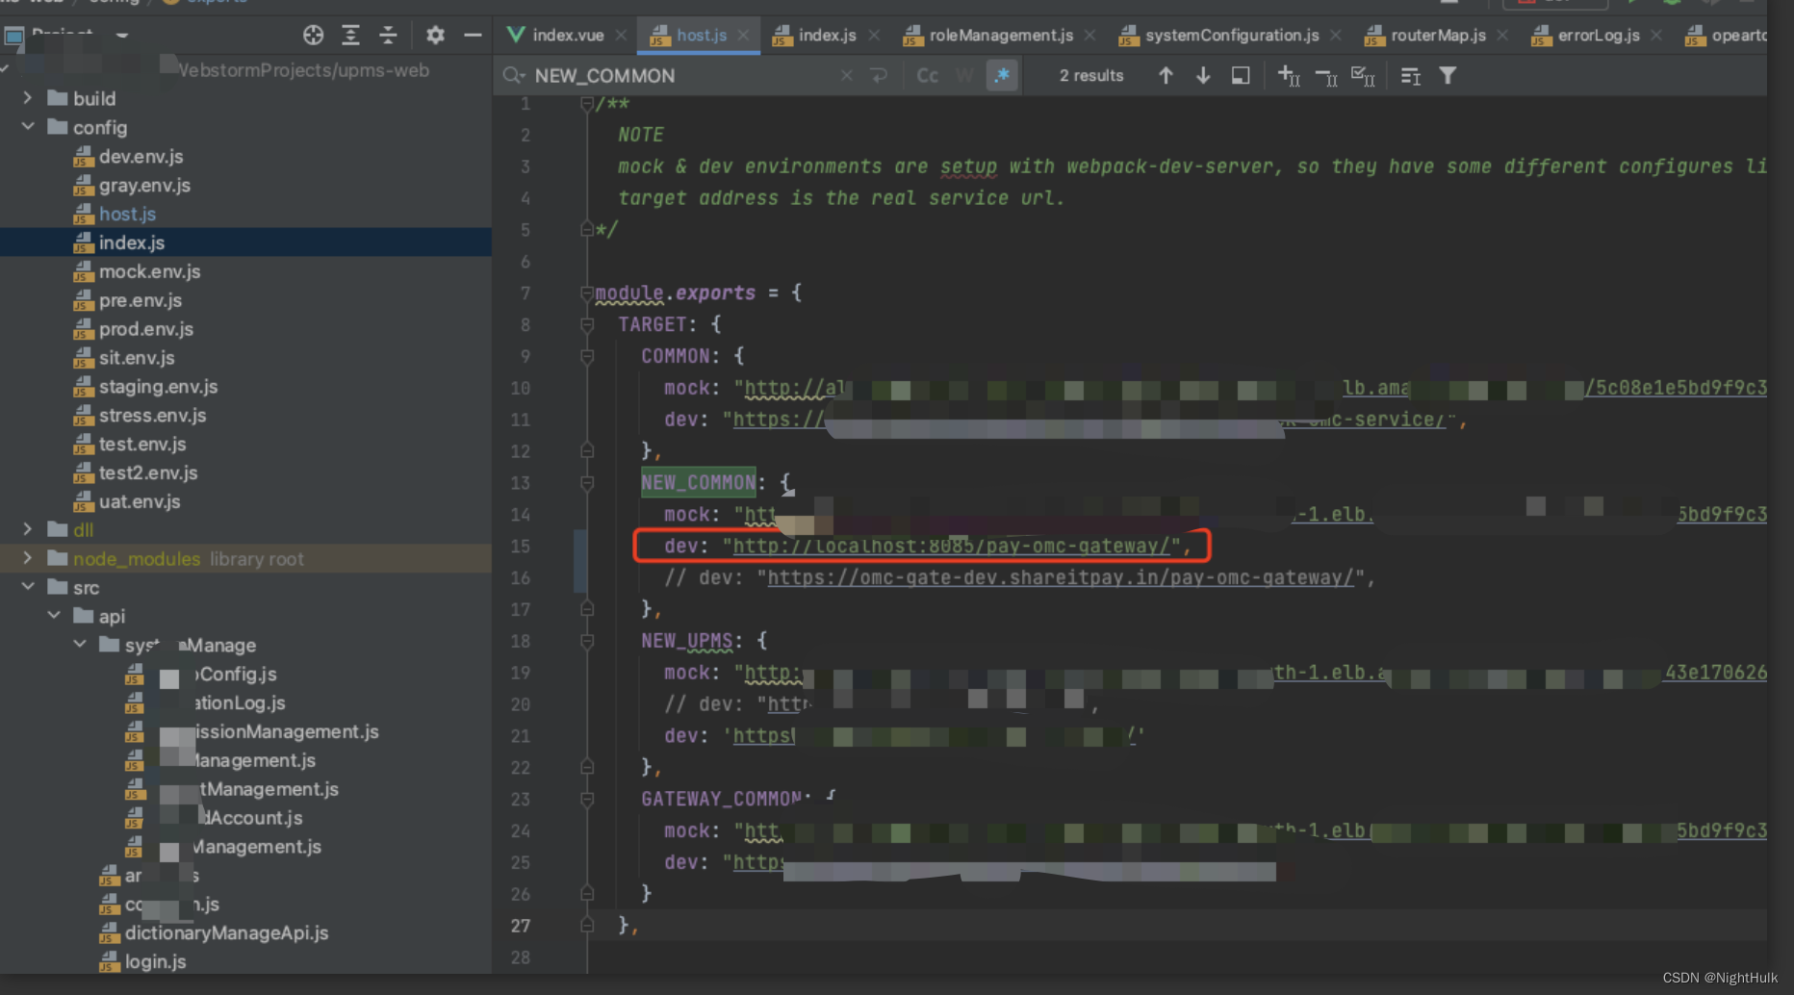This screenshot has height=995, width=1794.
Task: Go to next search occurrence
Action: point(1203,75)
